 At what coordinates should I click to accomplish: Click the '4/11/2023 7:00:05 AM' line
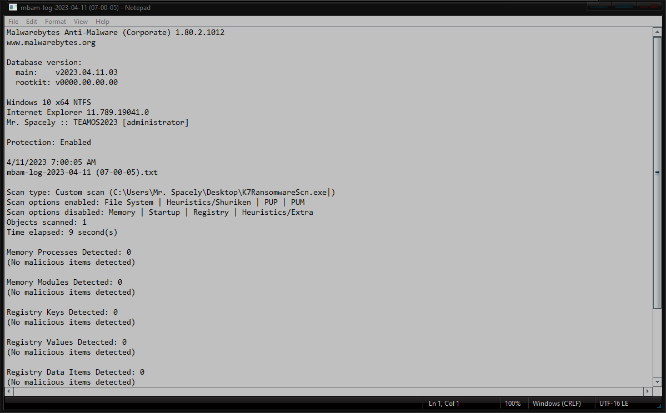51,162
